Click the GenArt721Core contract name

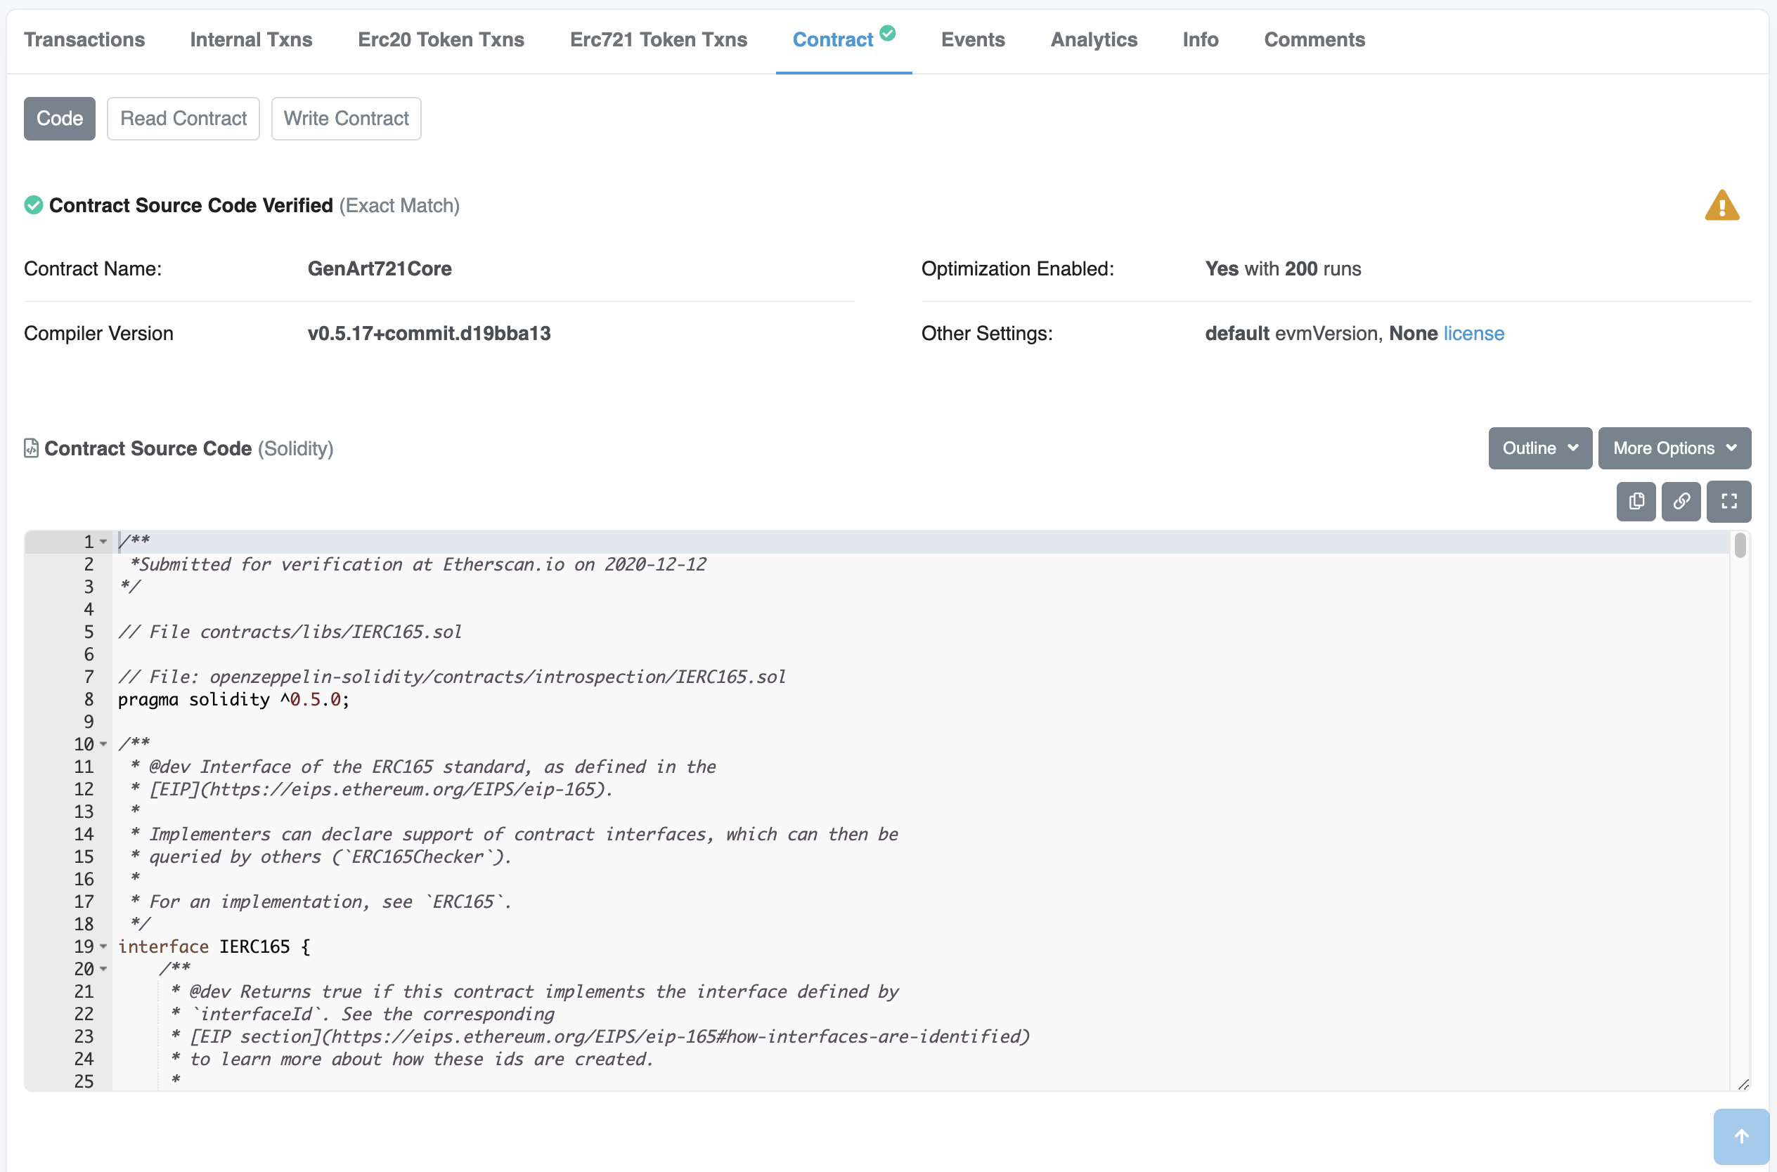click(380, 268)
